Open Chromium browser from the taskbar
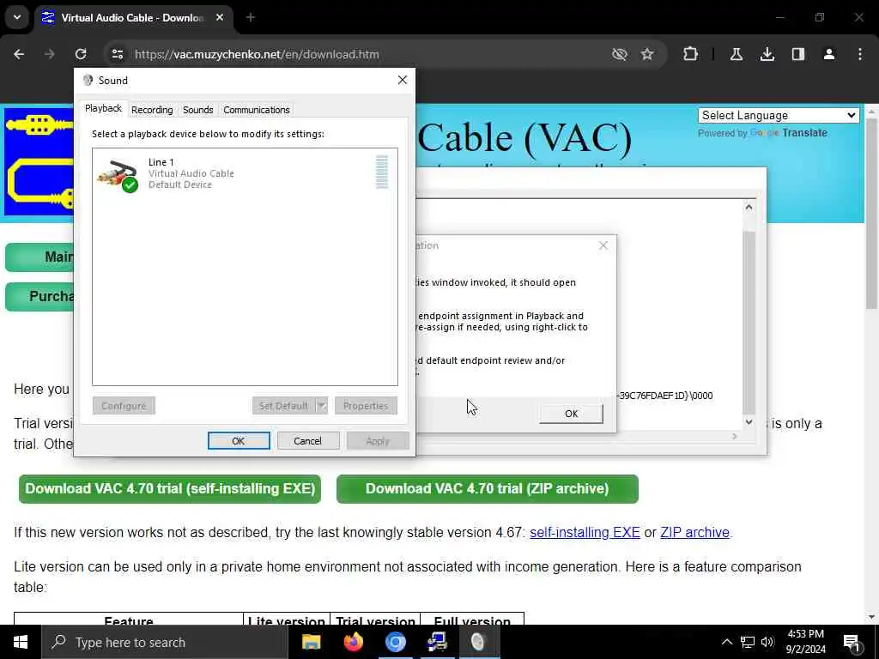 click(x=395, y=642)
